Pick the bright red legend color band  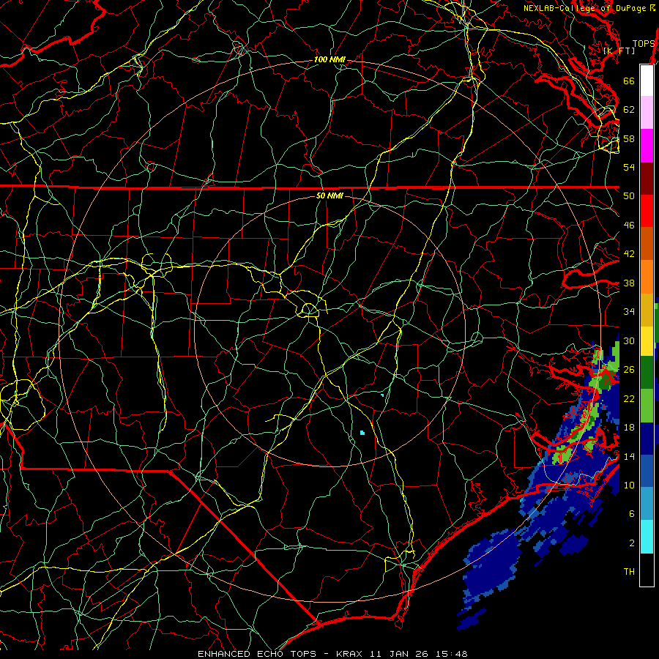pos(647,211)
